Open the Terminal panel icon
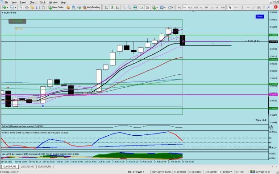279x174 pixels. coord(38,8)
